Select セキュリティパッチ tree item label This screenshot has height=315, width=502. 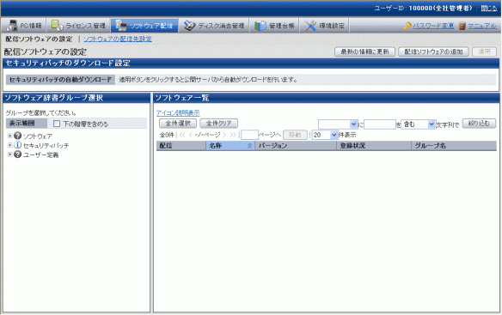pyautogui.click(x=46, y=146)
